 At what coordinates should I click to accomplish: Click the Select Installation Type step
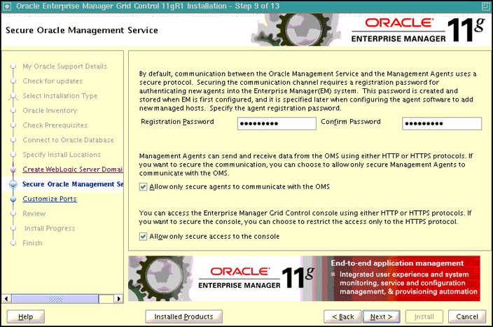click(x=60, y=96)
